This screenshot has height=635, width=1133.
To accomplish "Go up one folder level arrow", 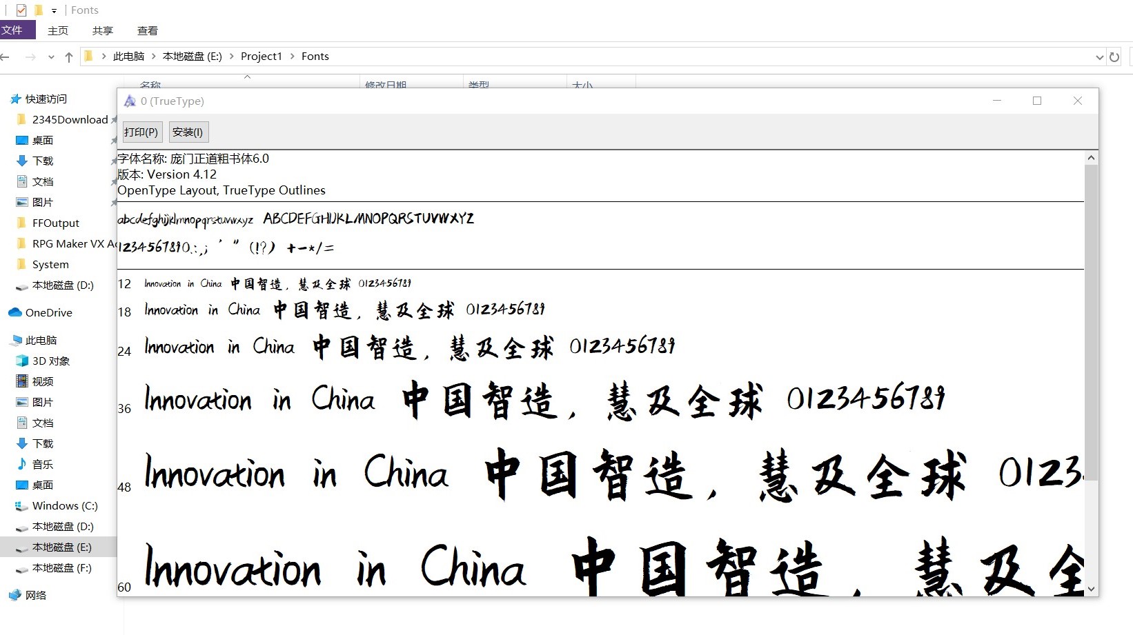I will pyautogui.click(x=69, y=57).
